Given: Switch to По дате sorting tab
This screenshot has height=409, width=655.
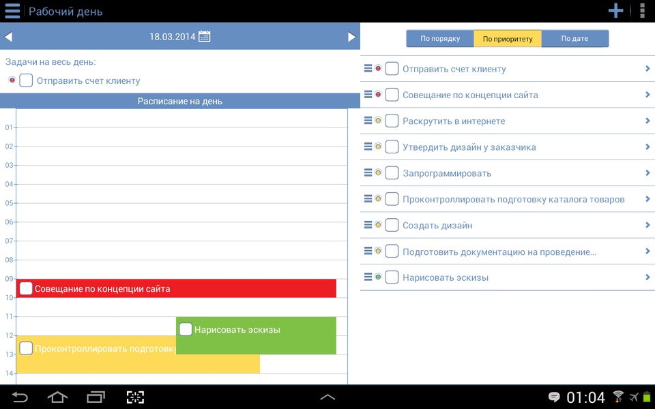Looking at the screenshot, I should pos(574,38).
